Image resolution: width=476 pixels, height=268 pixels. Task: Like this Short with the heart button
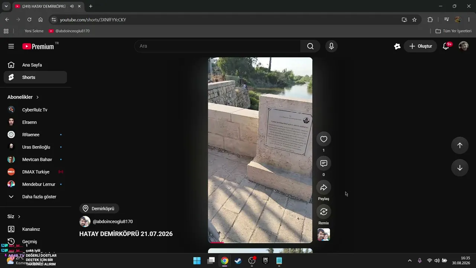coord(324,139)
